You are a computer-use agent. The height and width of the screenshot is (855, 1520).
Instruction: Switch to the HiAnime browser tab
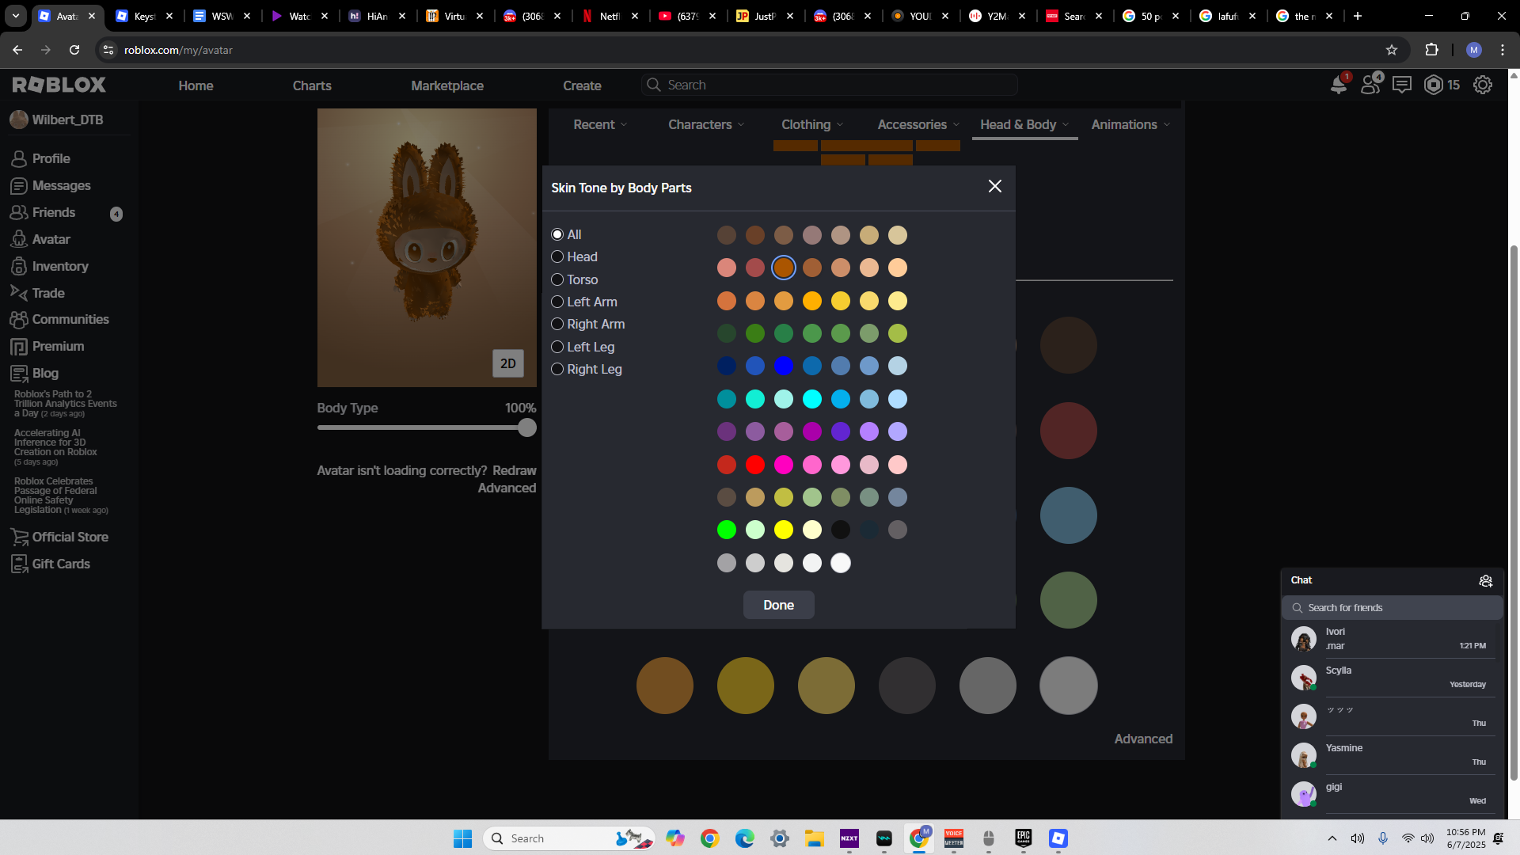[378, 16]
